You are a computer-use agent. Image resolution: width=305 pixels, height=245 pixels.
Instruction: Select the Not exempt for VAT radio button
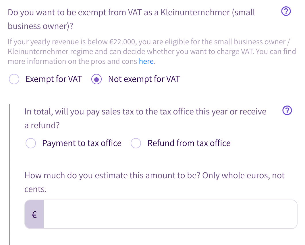[96, 79]
